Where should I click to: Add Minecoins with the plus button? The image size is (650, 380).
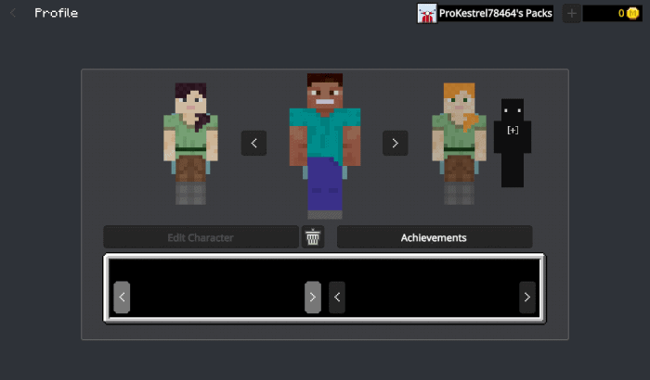[572, 13]
